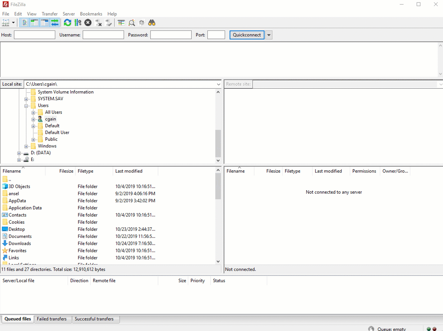The width and height of the screenshot is (443, 331).
Task: Expand the cgain folder node
Action: click(33, 119)
